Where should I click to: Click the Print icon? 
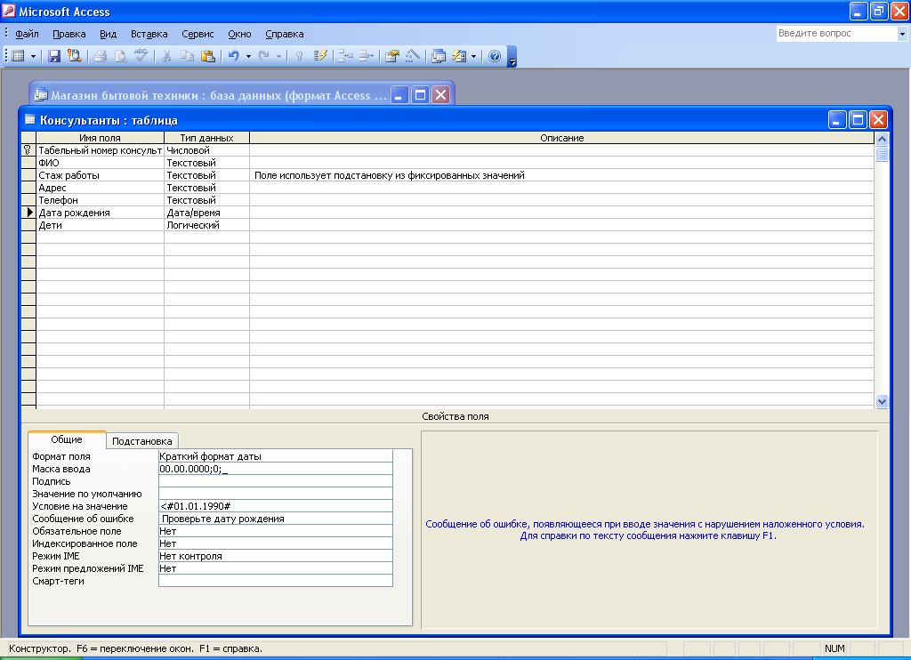100,56
